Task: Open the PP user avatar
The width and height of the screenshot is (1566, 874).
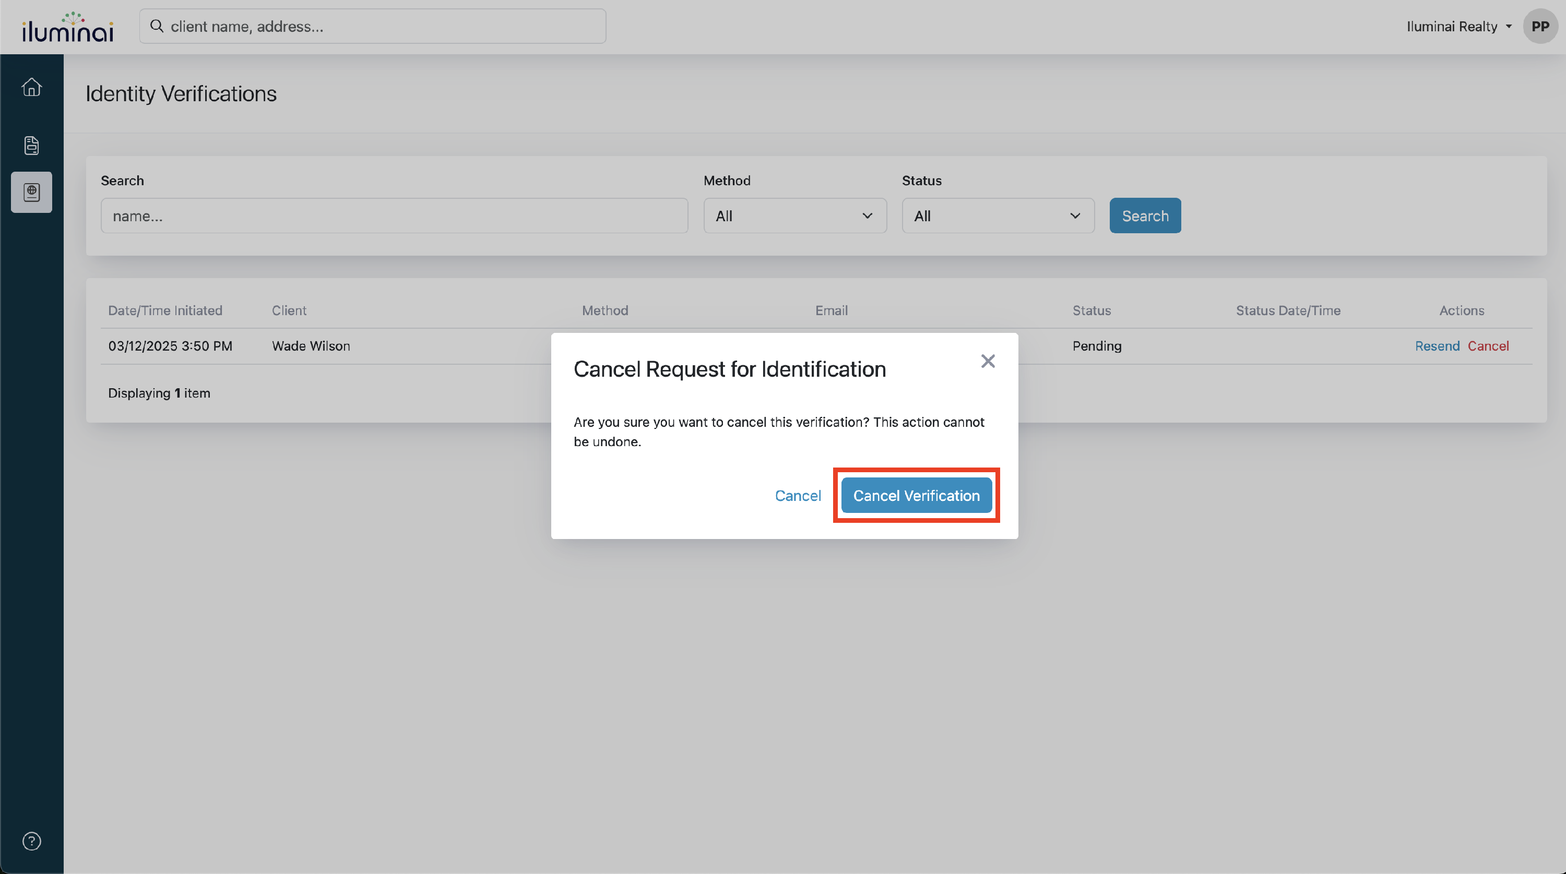Action: click(x=1540, y=26)
